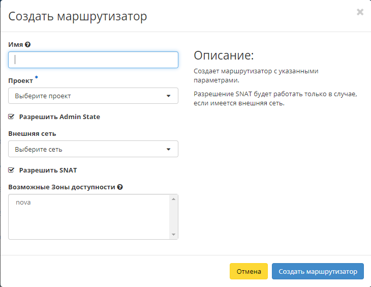
Task: Click scroll up arrow in zones list
Action: click(174, 199)
